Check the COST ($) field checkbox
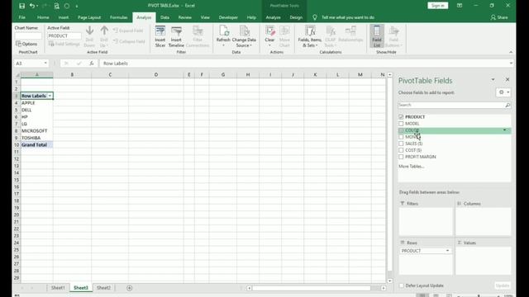The image size is (529, 297). pyautogui.click(x=401, y=150)
